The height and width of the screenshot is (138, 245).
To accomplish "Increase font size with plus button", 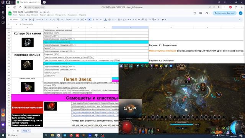I will click(85, 20).
